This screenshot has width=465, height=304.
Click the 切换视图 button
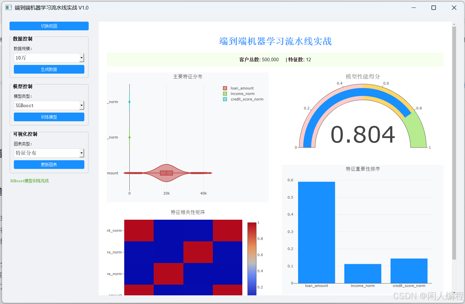[x=49, y=26]
